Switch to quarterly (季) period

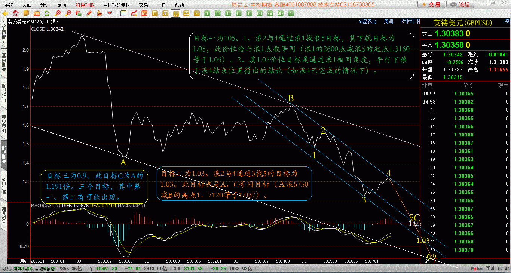pyautogui.click(x=186, y=13)
